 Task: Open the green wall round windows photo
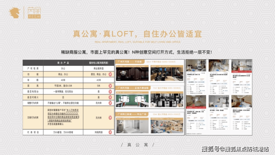pos(132,99)
